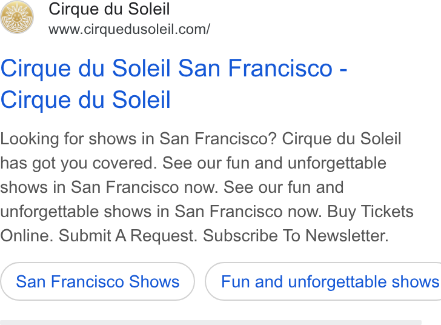The width and height of the screenshot is (441, 325).
Task: Click the dash at the end of the title's first line
Action: pyautogui.click(x=343, y=69)
